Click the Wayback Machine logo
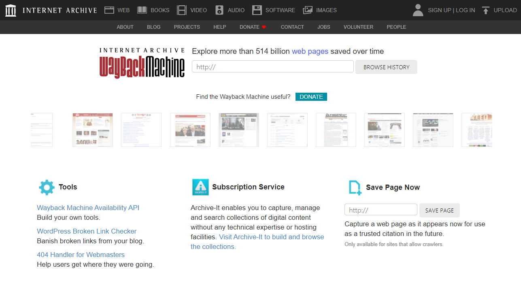The image size is (521, 289). point(142,63)
